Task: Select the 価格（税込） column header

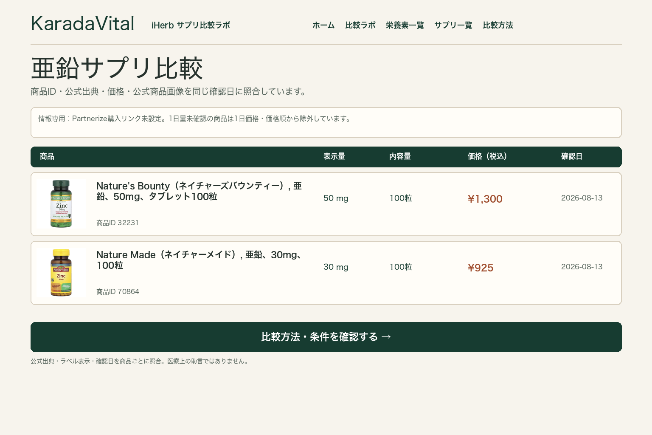Action: (x=487, y=156)
